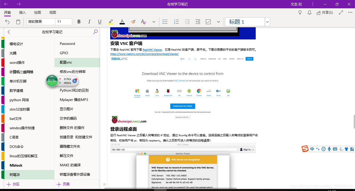Click the 在校学习笔记 notebook title in pane
Viewport: 355px width, 191px height.
pyautogui.click(x=52, y=32)
